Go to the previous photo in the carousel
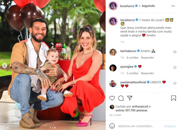 pyautogui.click(x=5, y=65)
